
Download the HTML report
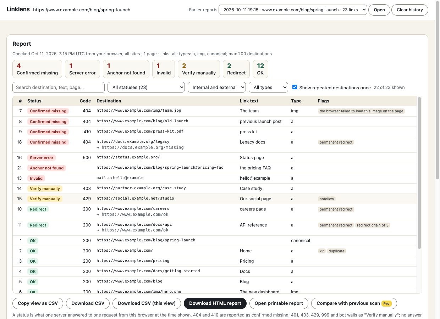point(215,303)
